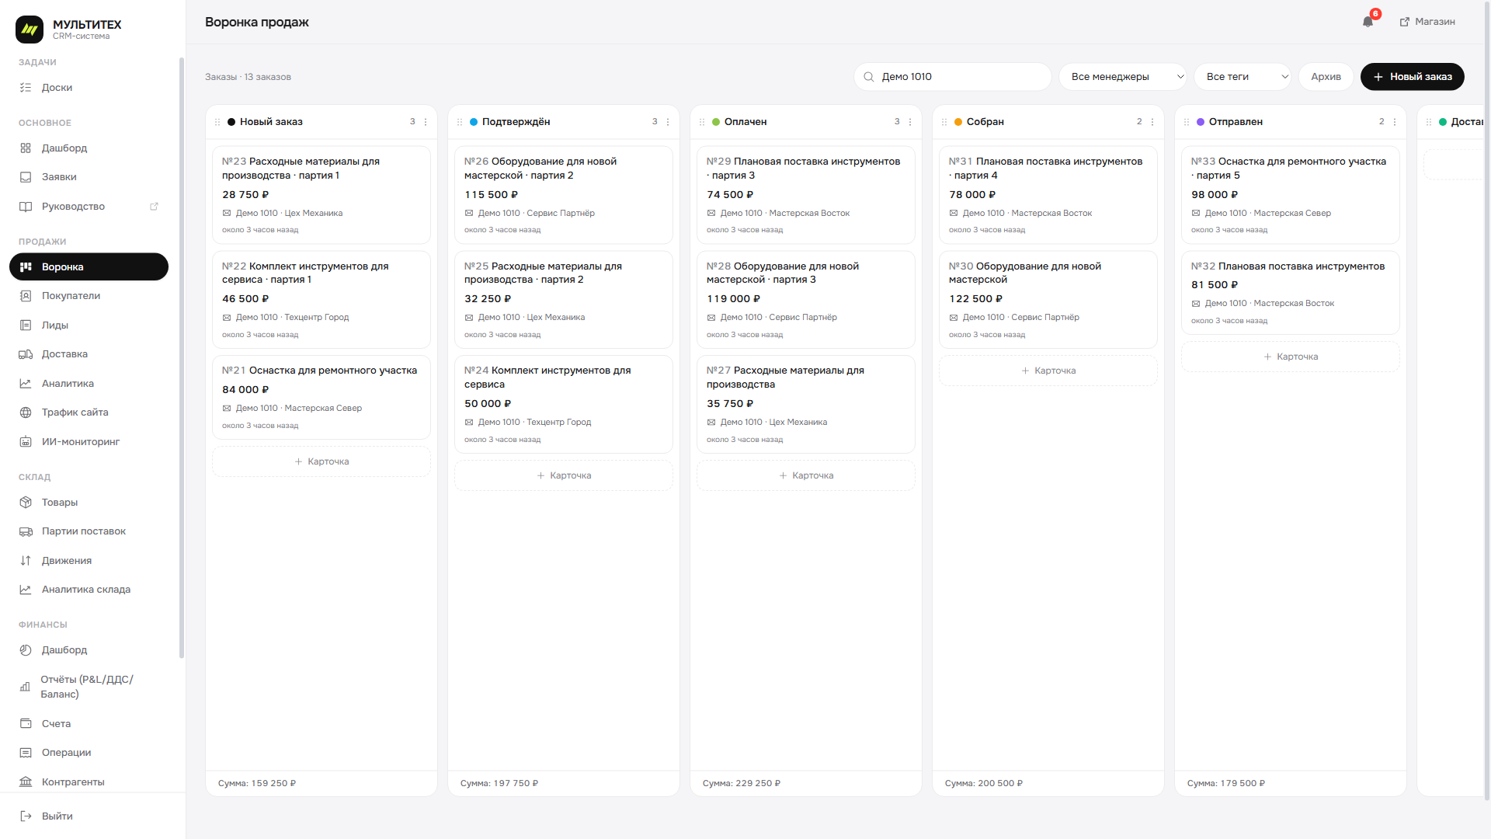Open the notifications bell
This screenshot has height=839, width=1491.
point(1368,22)
